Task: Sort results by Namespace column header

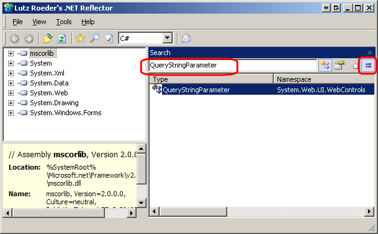Action: (x=324, y=79)
